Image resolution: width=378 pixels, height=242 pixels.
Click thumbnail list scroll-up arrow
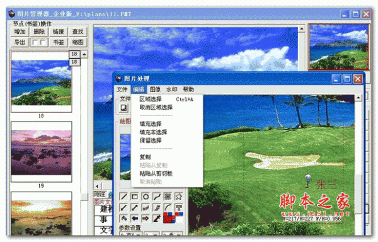point(84,54)
